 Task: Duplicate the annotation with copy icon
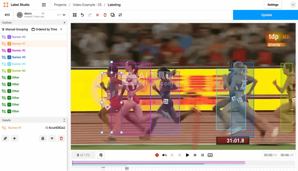pyautogui.click(x=112, y=15)
